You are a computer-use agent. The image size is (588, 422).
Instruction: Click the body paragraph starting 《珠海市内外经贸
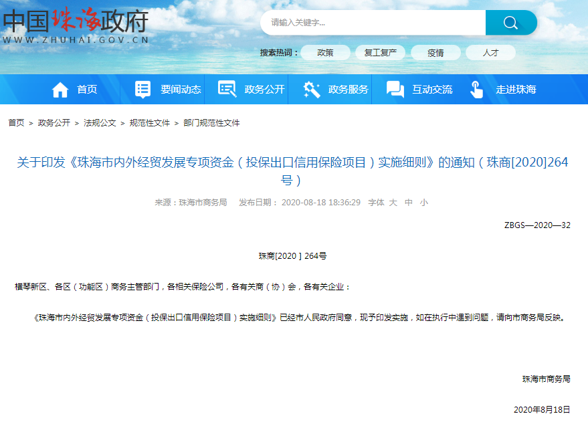click(x=299, y=318)
